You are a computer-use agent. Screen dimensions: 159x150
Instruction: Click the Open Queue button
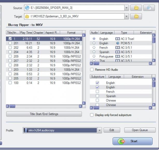coord(140,130)
